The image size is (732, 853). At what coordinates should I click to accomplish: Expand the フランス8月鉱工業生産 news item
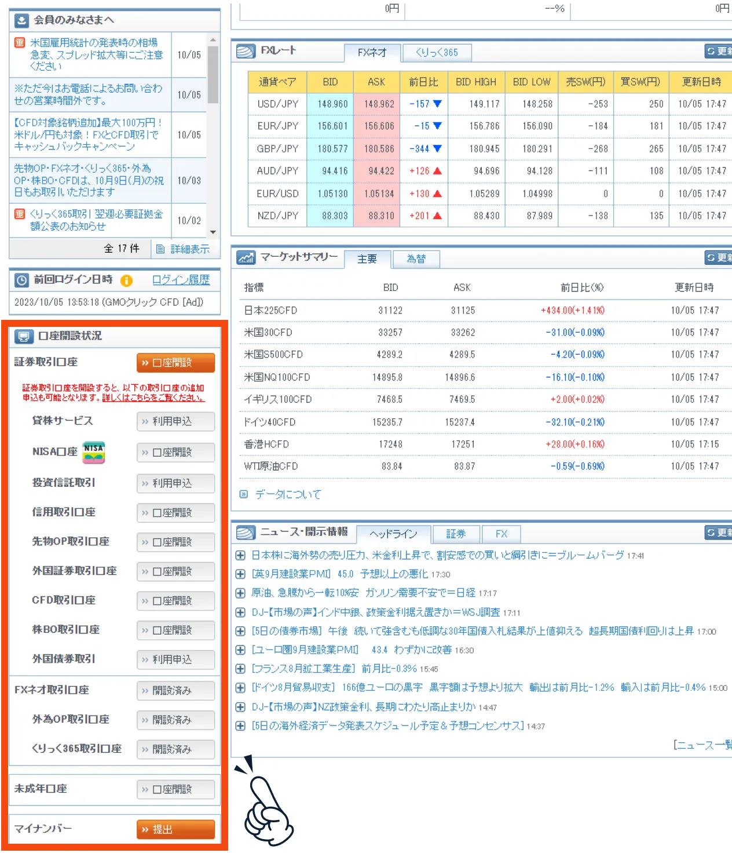tap(240, 669)
